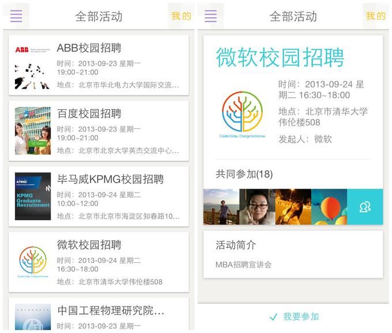Open the 毕马威KPMG校园招聘 event card
Screen dimensions: 392x333
tap(99, 197)
